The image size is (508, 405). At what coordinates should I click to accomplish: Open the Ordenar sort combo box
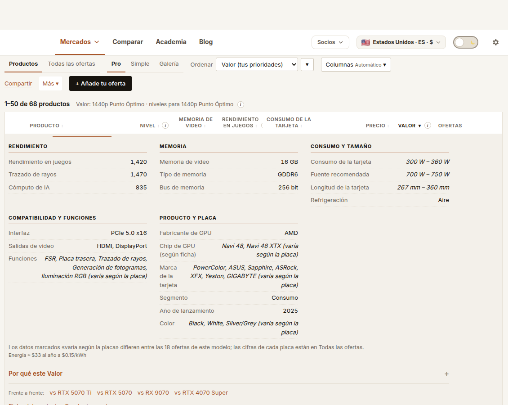(257, 64)
